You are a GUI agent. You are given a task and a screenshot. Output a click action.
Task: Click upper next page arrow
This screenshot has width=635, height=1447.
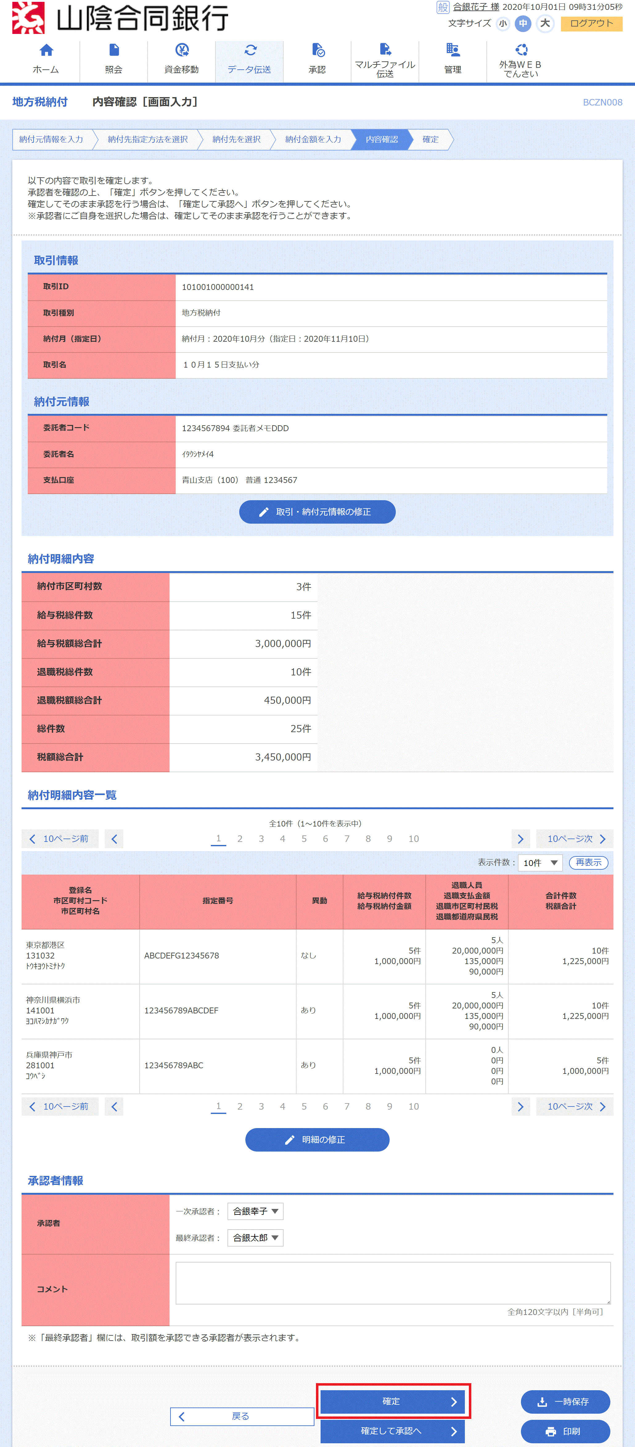[x=520, y=839]
